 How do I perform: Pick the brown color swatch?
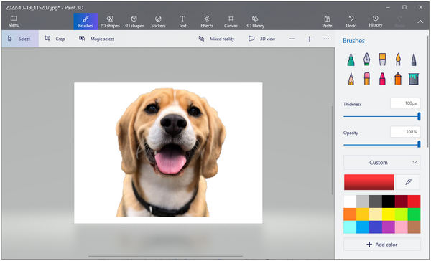(414, 227)
